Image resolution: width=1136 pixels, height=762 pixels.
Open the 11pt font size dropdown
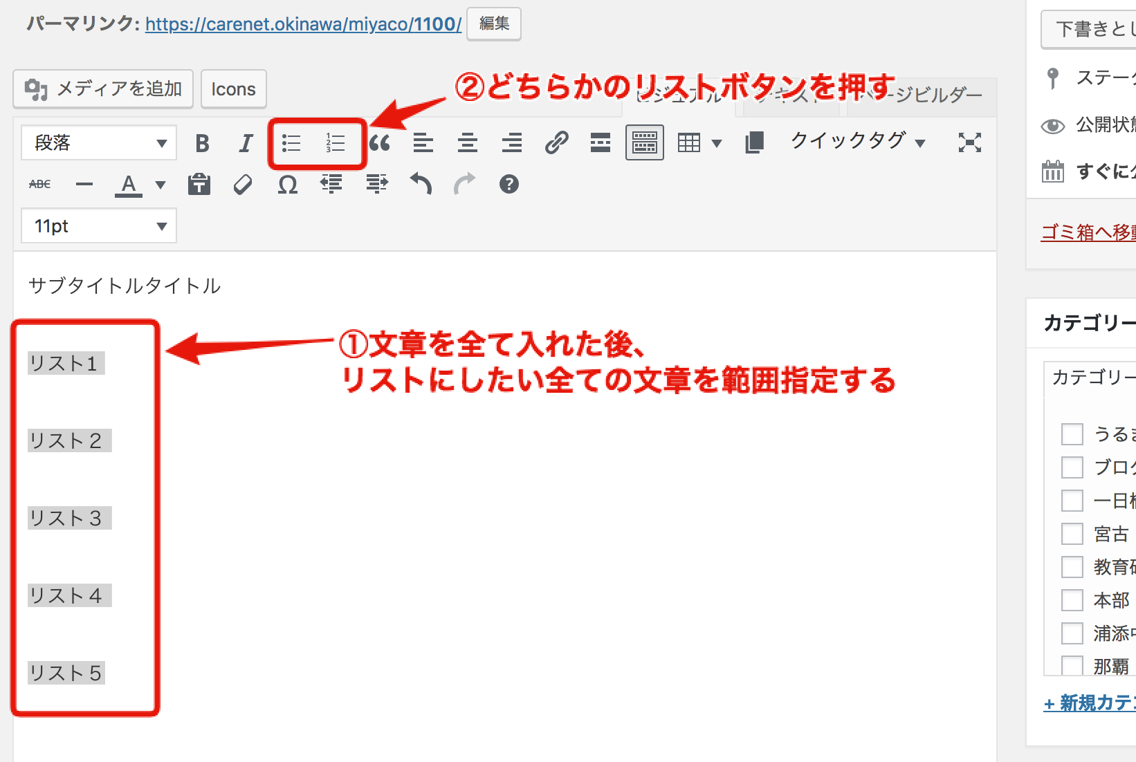coord(99,226)
